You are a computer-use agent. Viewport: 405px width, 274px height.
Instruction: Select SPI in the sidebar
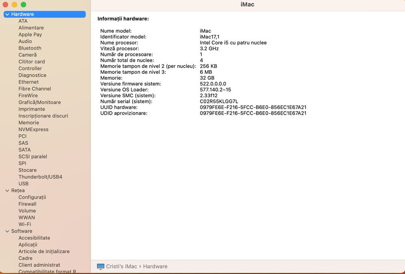coord(22,163)
